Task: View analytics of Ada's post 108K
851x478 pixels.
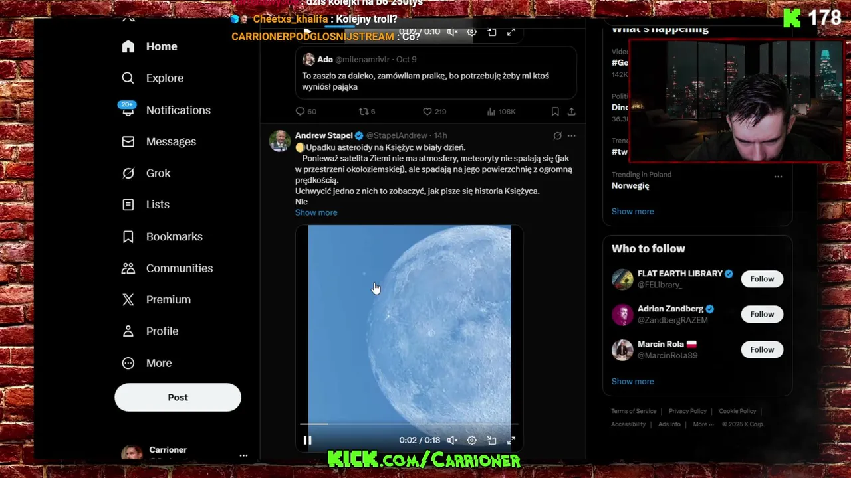Action: 501,112
